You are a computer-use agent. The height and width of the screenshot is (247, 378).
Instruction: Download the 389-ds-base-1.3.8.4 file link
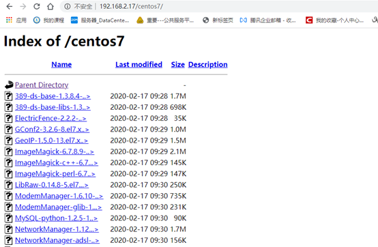click(x=53, y=96)
